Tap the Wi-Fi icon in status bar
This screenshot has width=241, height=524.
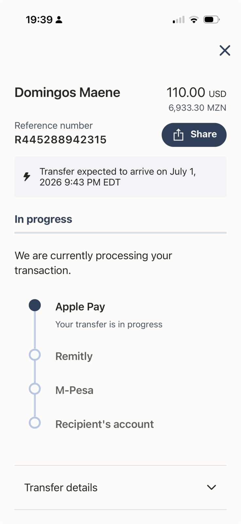(x=194, y=20)
